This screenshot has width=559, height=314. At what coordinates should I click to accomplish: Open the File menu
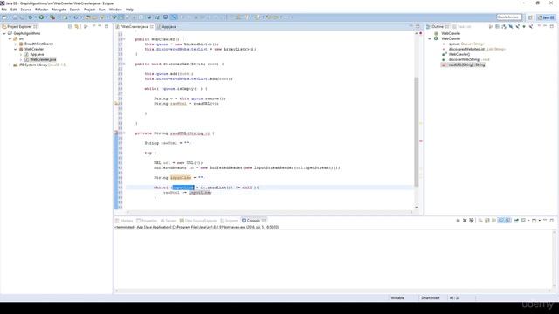click(3, 10)
